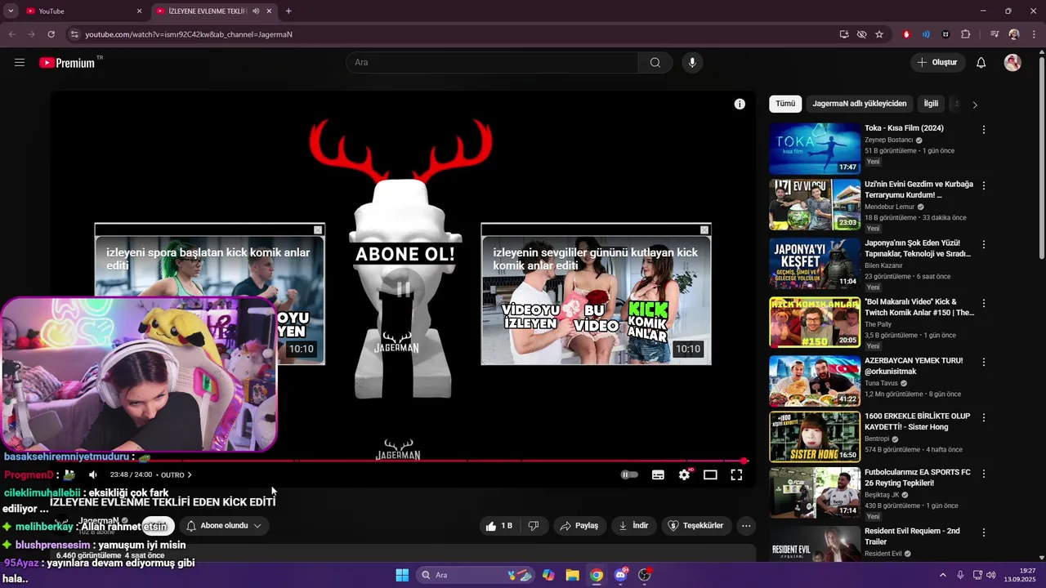Screen dimensions: 1046x588
Task: Show video info card icon
Action: [x=740, y=104]
